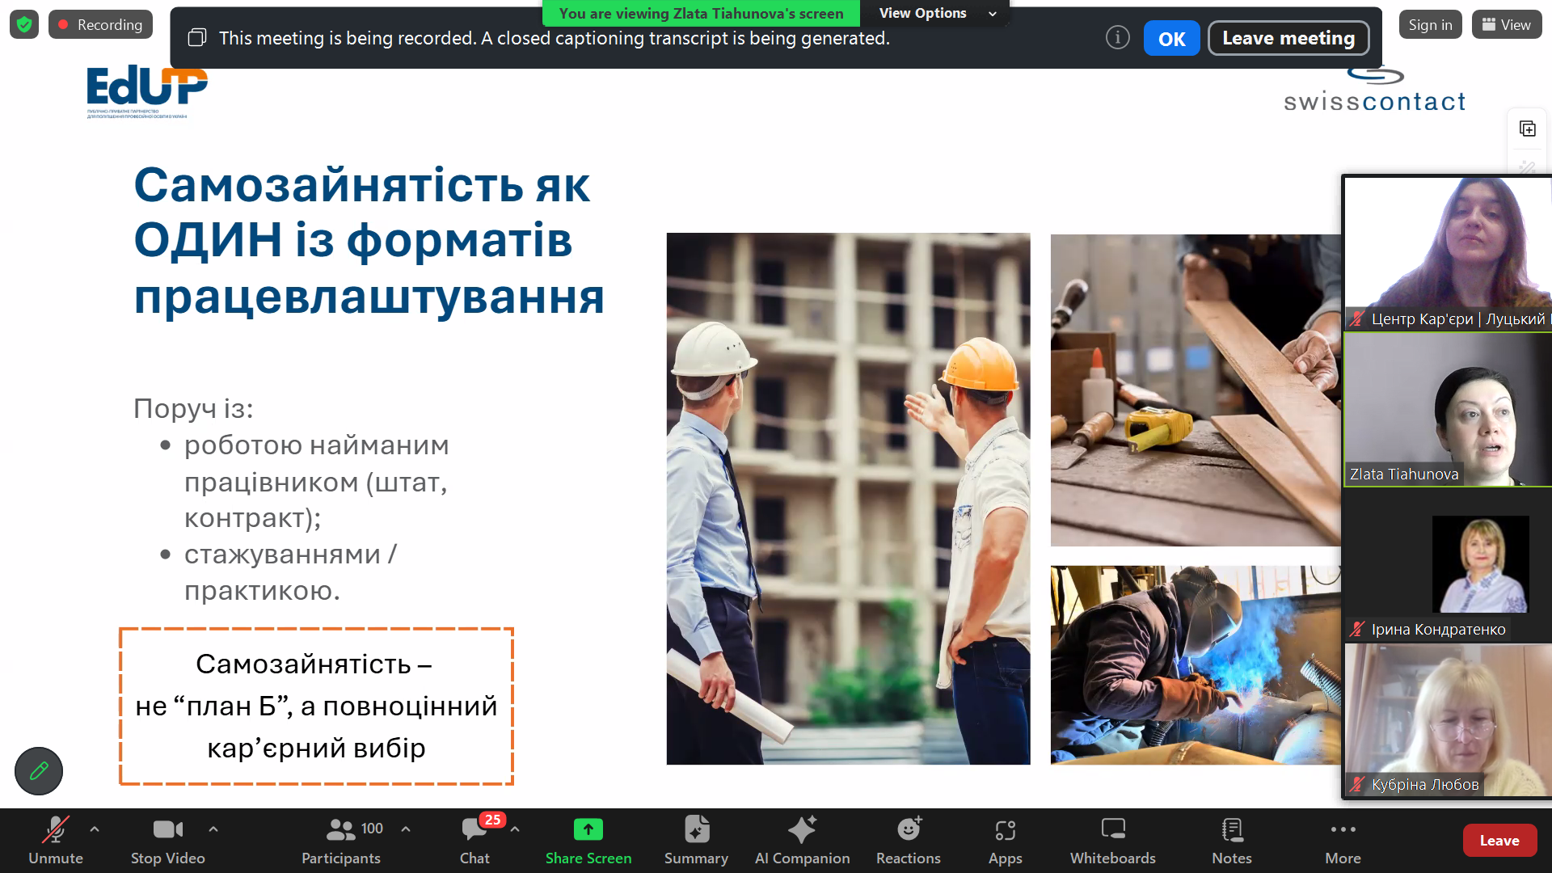1552x873 pixels.
Task: Open the Apps panel
Action: pos(1005,840)
